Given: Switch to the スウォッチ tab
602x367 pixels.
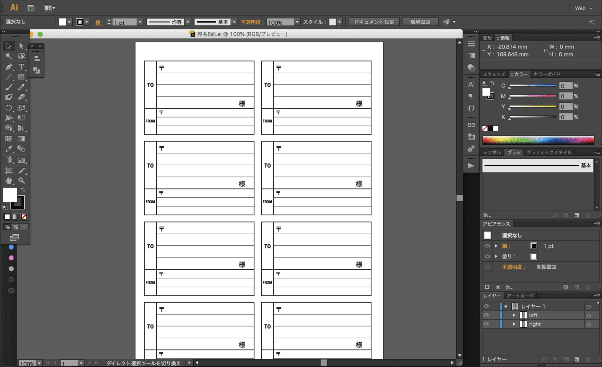Looking at the screenshot, I should pos(495,74).
